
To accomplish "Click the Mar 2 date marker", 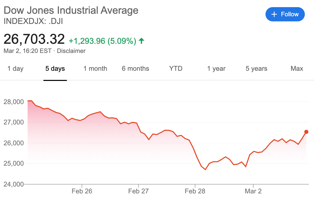I will tap(253, 191).
